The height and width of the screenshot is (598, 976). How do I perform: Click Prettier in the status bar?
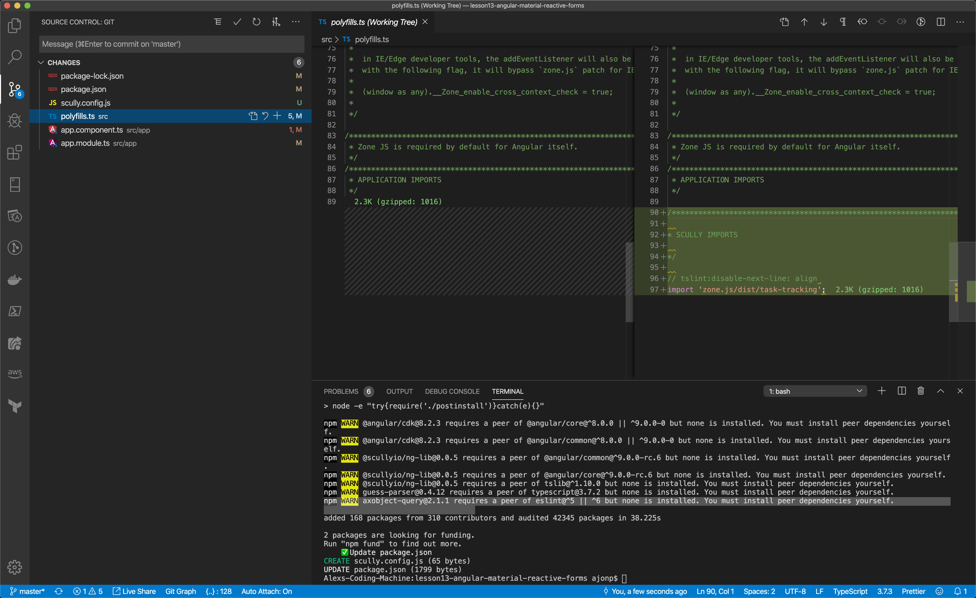coord(913,591)
